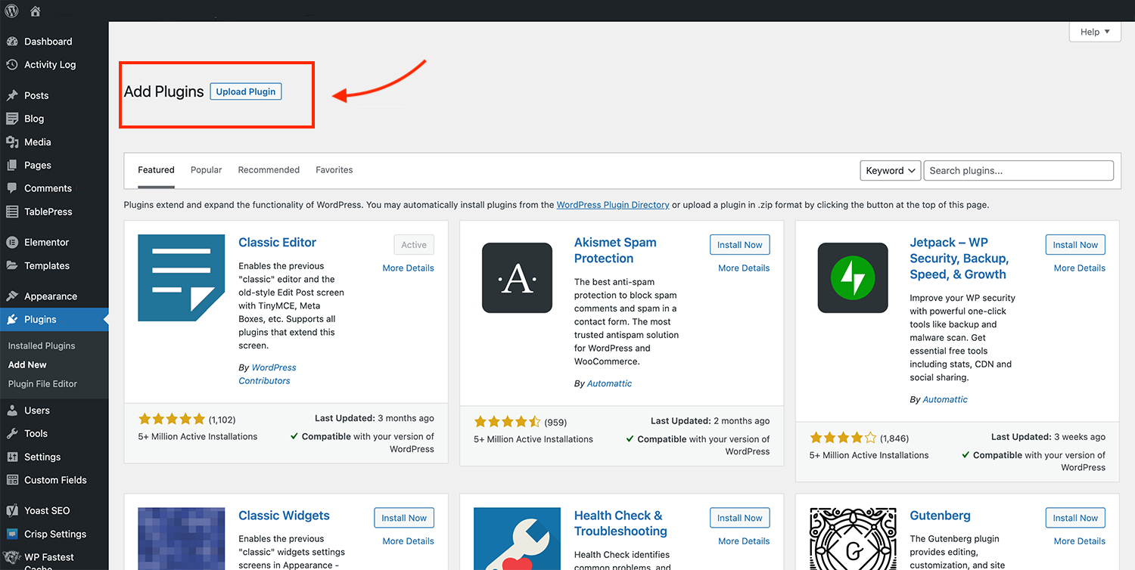Image resolution: width=1135 pixels, height=570 pixels.
Task: Click the Settings sliders icon
Action: (12, 457)
